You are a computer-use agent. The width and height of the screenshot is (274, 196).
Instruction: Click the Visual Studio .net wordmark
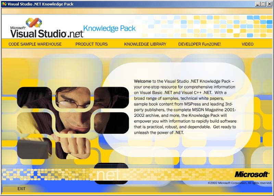point(47,33)
